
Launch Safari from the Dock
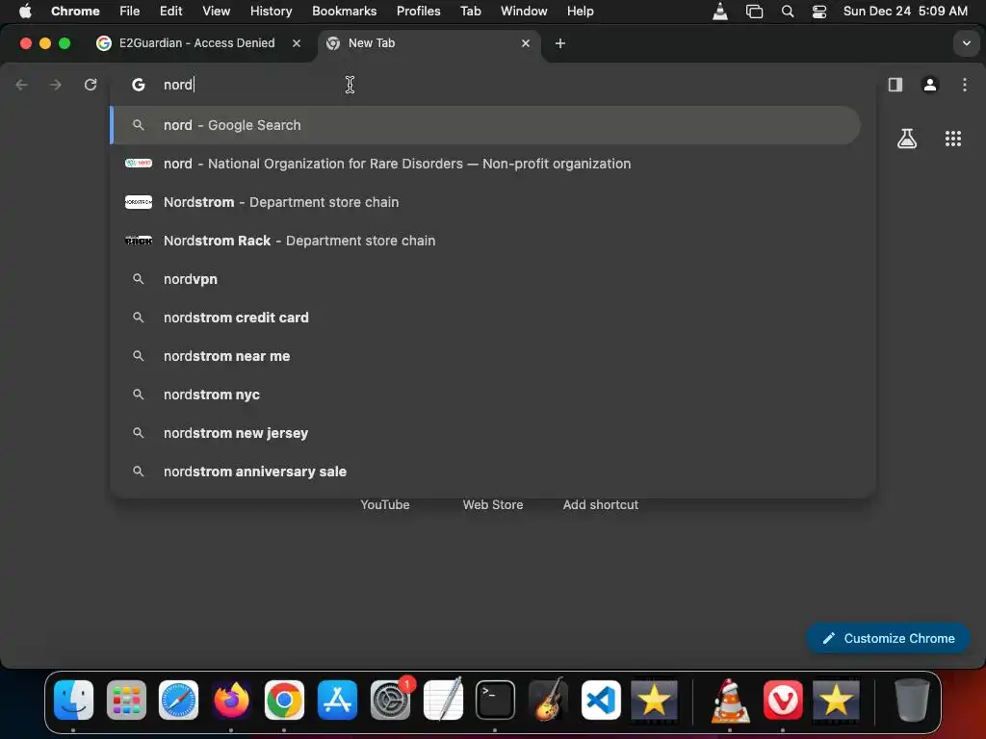(x=178, y=701)
